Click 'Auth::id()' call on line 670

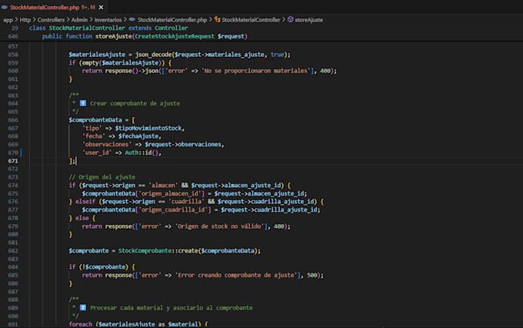(142, 152)
